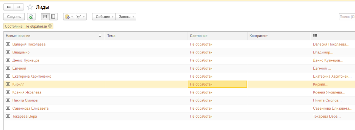Click lead icon beside Валерия Николаева
The image size is (355, 130).
[8, 44]
